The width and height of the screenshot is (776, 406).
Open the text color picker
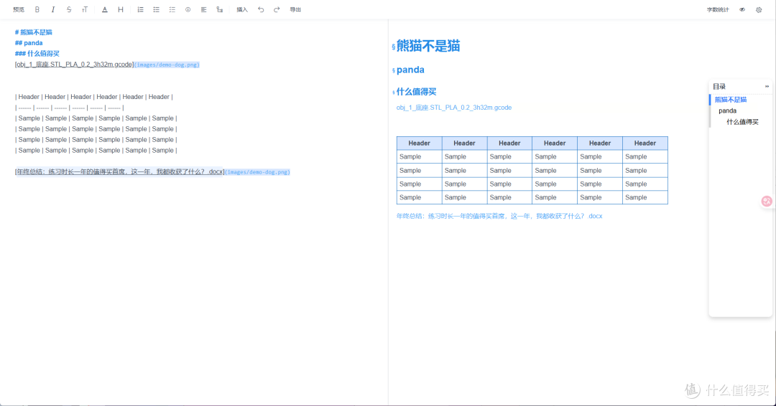(104, 9)
